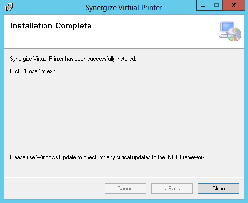Click the blue bottom window border
Image resolution: width=248 pixels, height=203 pixels.
(124, 201)
